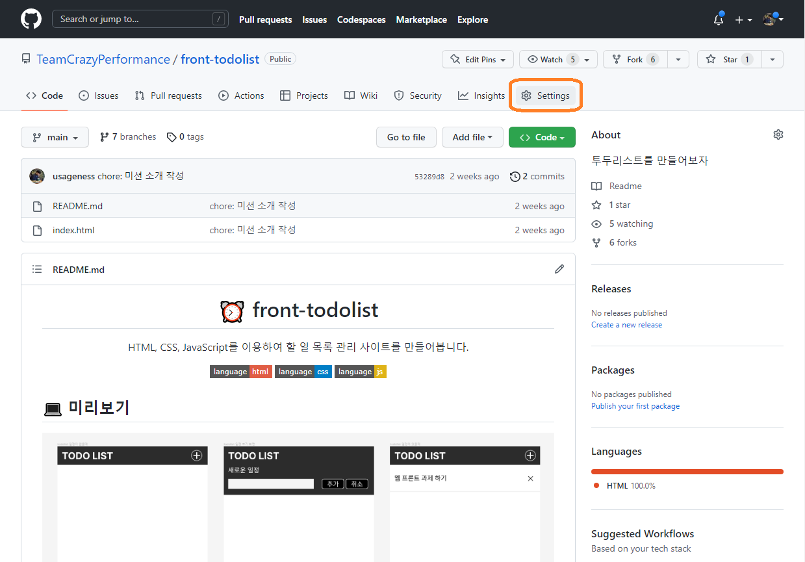Click file icon beside README.md row
Viewport: 805px width, 562px height.
[x=37, y=206]
